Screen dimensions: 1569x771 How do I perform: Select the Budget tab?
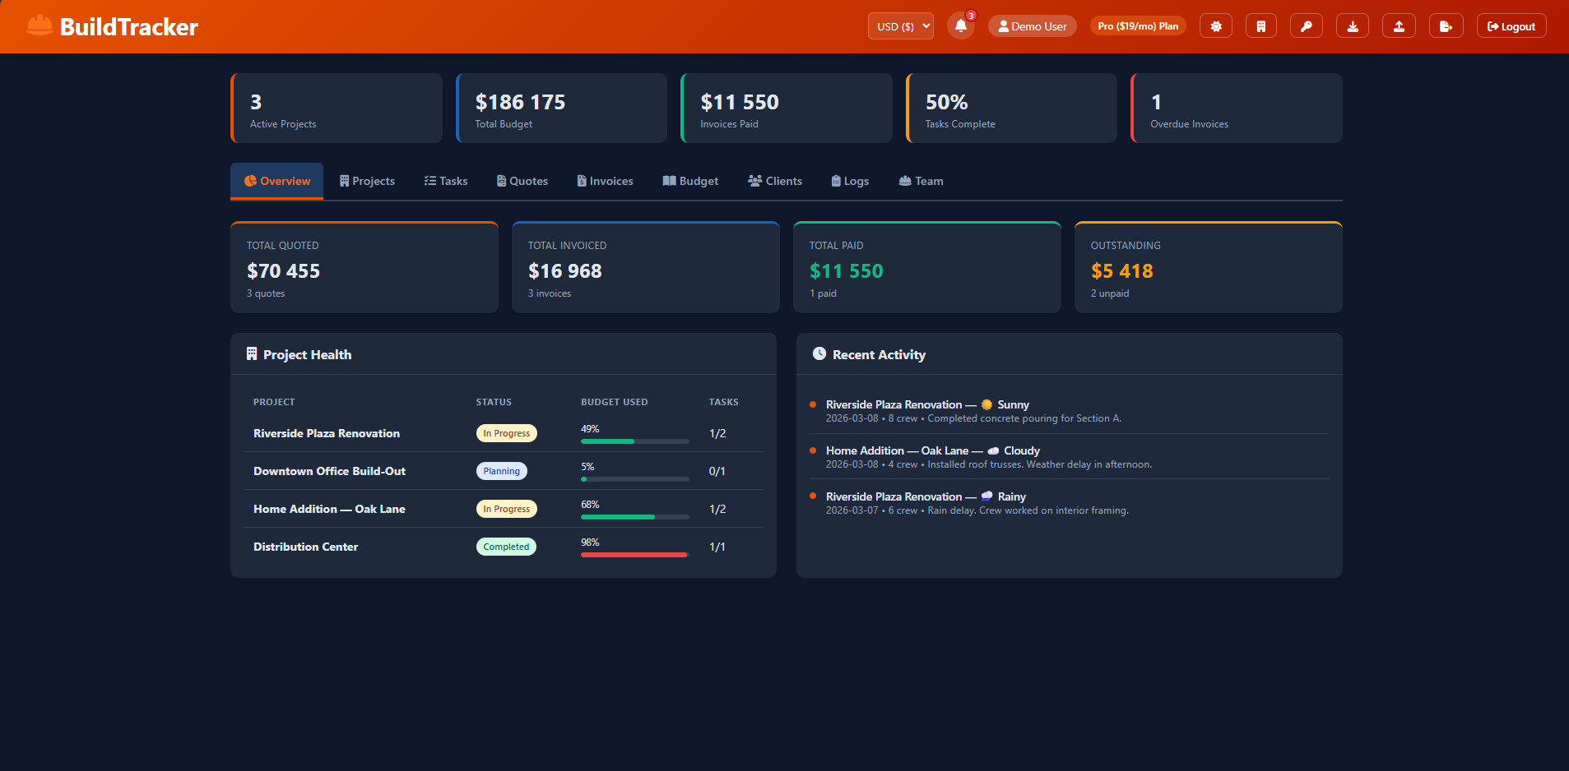pos(690,181)
